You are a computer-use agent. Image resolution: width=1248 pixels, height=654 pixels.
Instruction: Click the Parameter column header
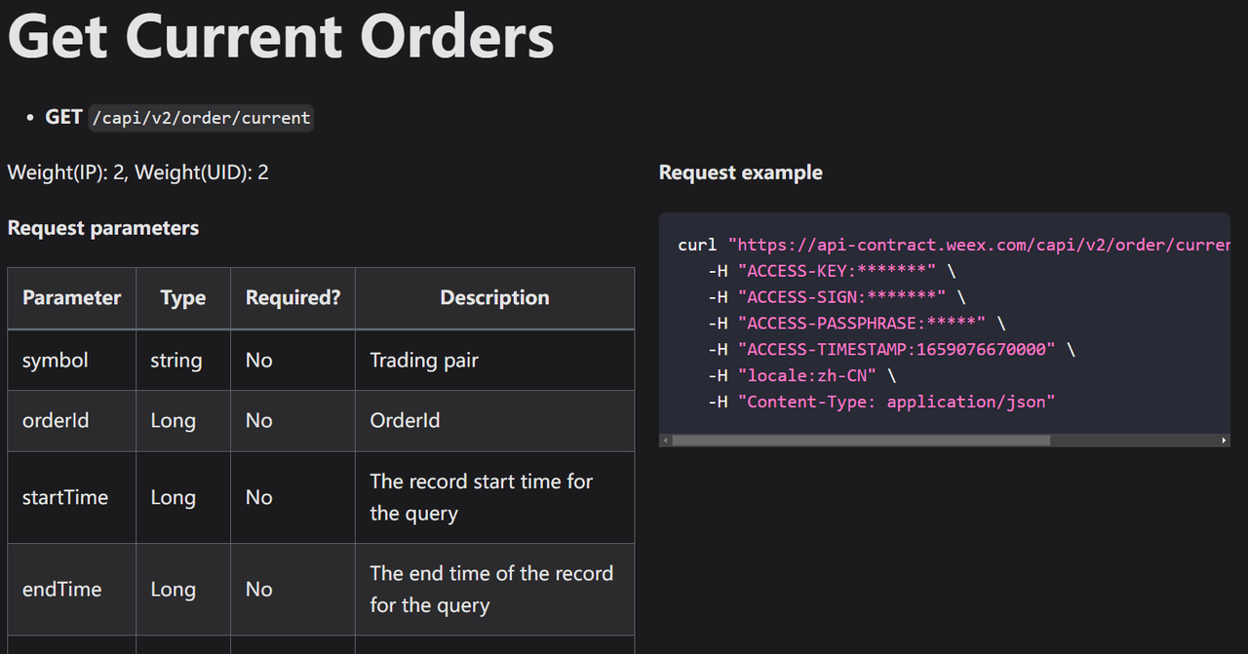pos(70,297)
